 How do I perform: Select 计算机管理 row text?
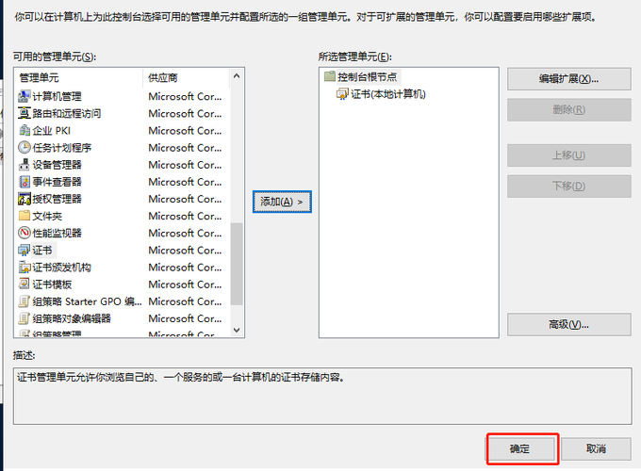[x=57, y=96]
